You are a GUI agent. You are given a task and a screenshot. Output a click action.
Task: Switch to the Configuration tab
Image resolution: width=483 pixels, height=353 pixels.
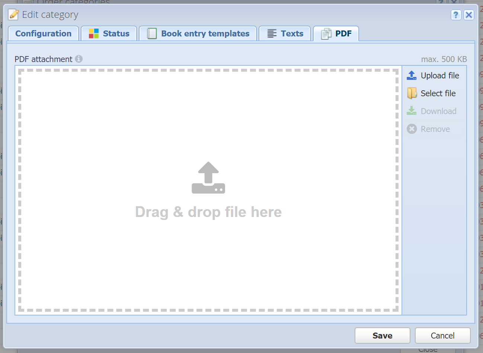43,33
